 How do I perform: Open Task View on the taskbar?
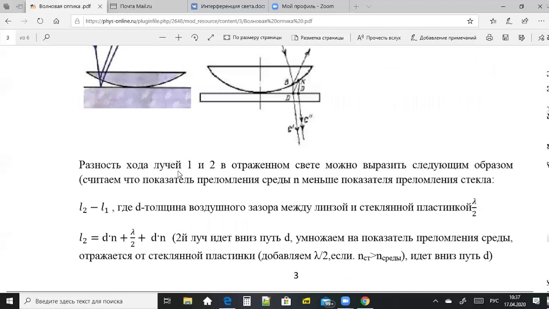pos(167,301)
